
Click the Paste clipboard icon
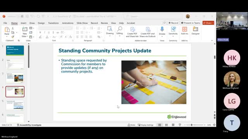click(7, 29)
